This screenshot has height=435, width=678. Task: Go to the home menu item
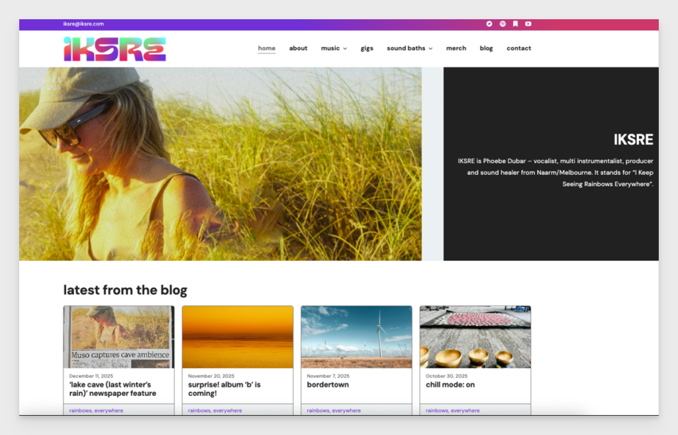267,48
